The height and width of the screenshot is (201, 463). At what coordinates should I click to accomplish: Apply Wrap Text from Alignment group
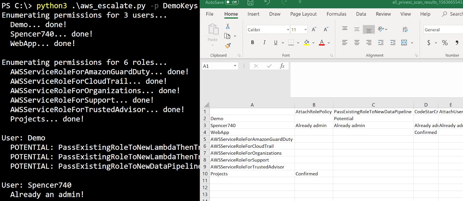[405, 29]
